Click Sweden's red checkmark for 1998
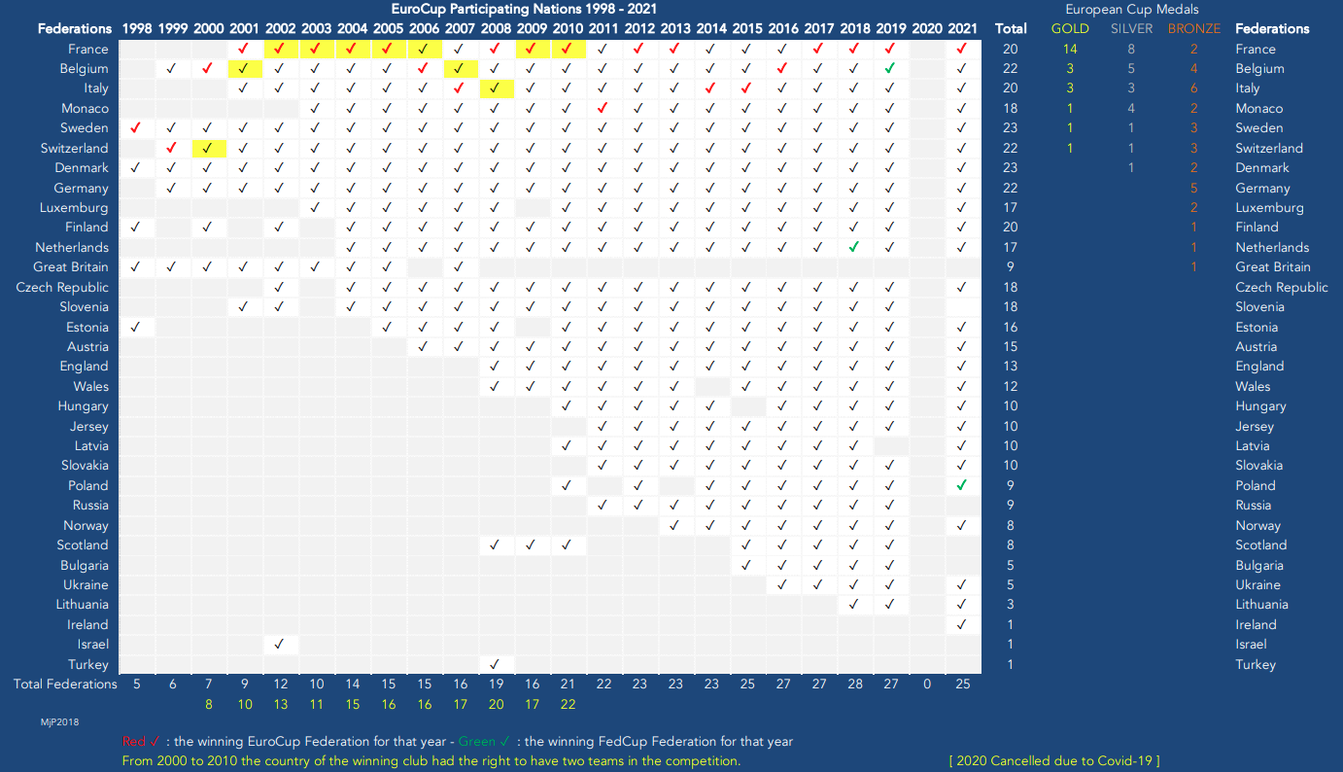Screen dimensions: 1343x772 [135, 127]
